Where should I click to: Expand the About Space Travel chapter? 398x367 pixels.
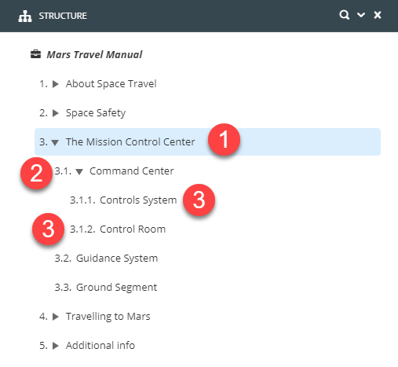coord(56,84)
